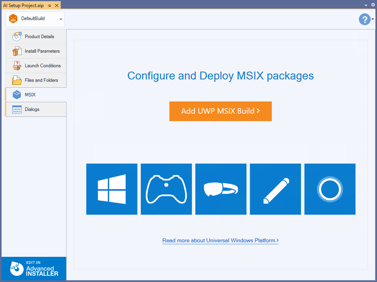This screenshot has width=377, height=282.
Task: Click the Xbox game controller tile
Action: (166, 189)
